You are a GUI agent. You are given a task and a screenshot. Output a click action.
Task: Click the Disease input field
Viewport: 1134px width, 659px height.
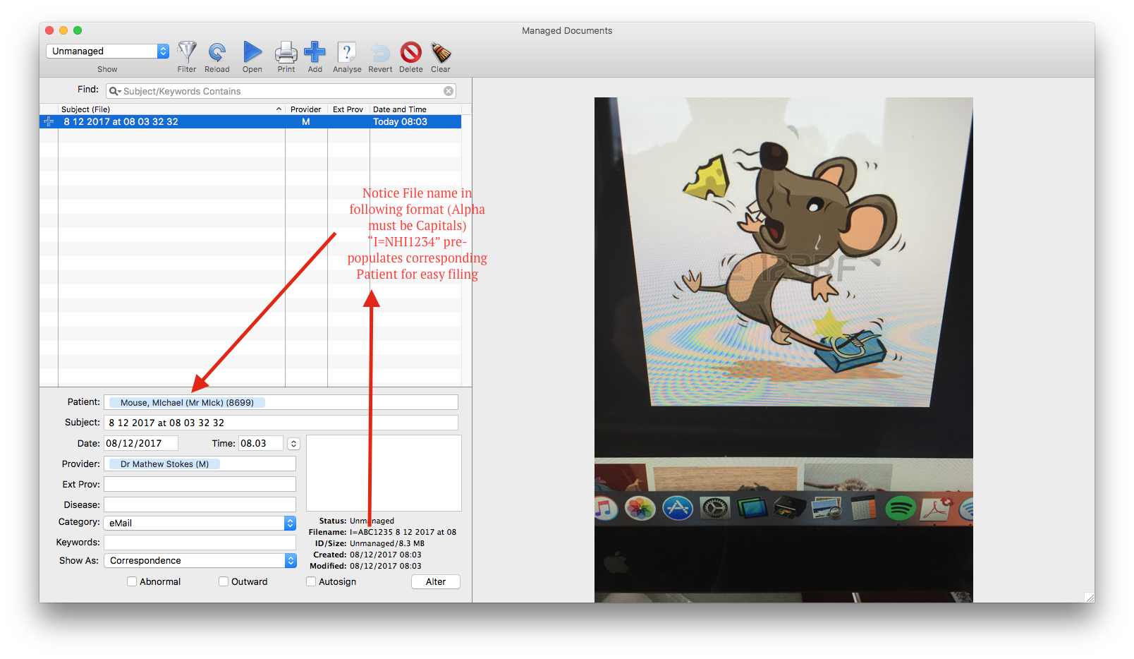(200, 504)
